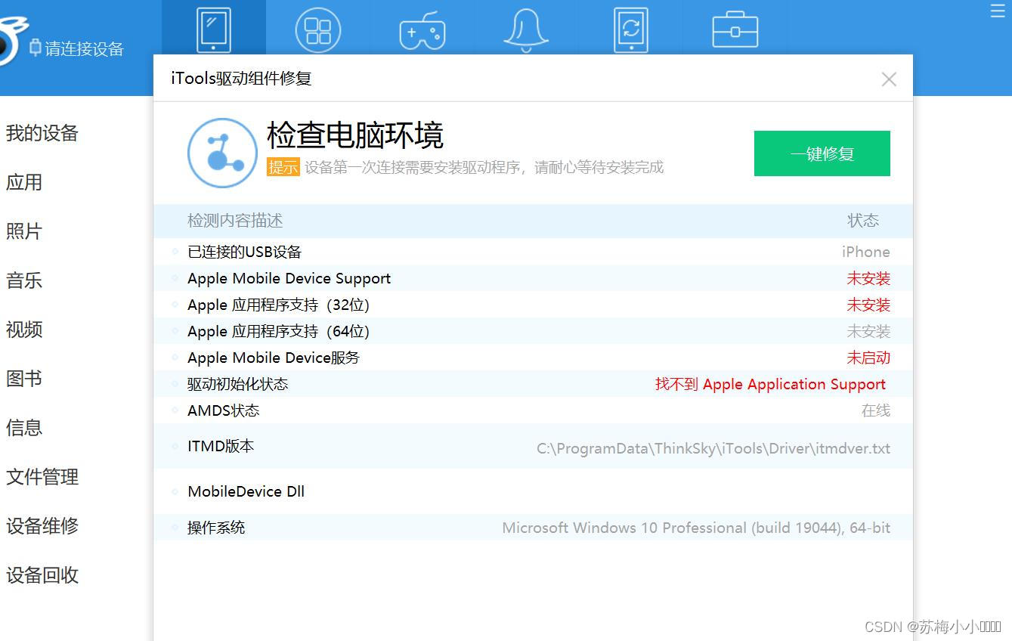The width and height of the screenshot is (1012, 641).
Task: Click the 未启动 status value
Action: [868, 358]
